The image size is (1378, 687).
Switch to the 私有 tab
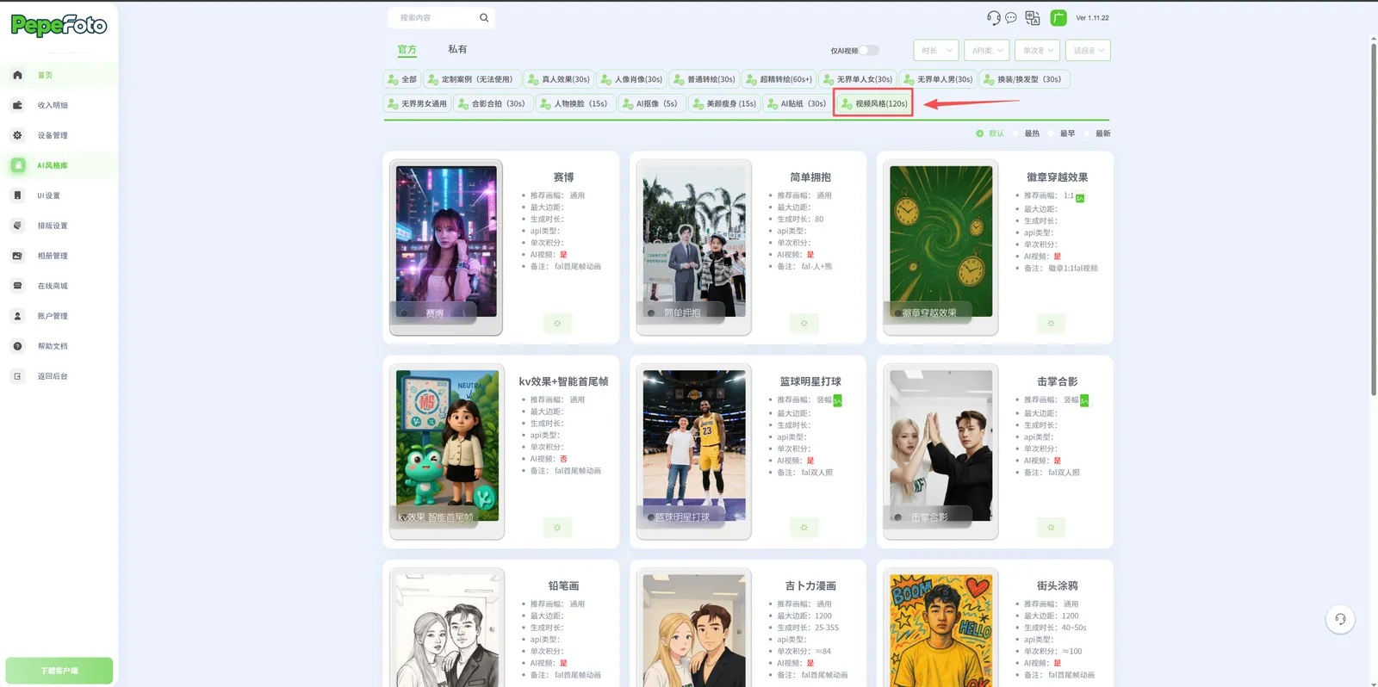click(x=457, y=49)
